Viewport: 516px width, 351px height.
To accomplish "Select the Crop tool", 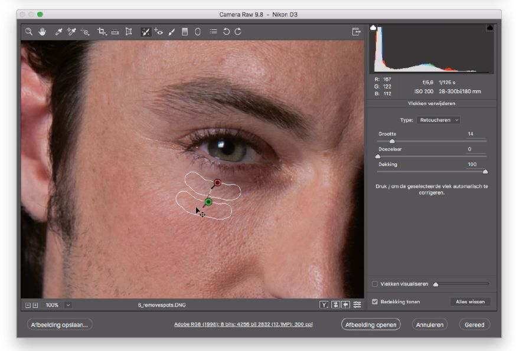I will [x=102, y=32].
